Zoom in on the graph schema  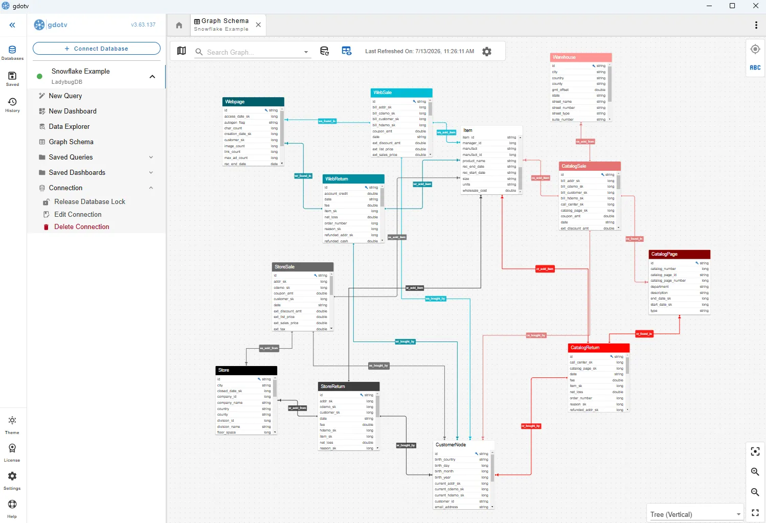tap(755, 472)
